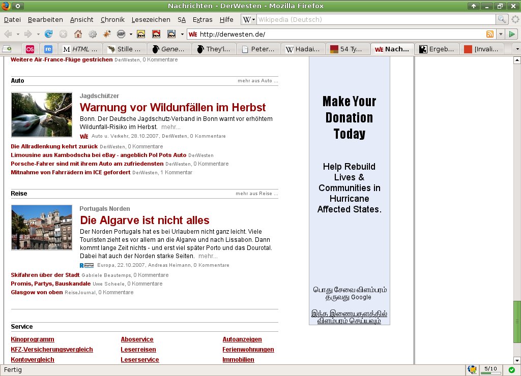Reload the page with the blue Reload icon
The height and width of the screenshot is (376, 521).
point(48,34)
